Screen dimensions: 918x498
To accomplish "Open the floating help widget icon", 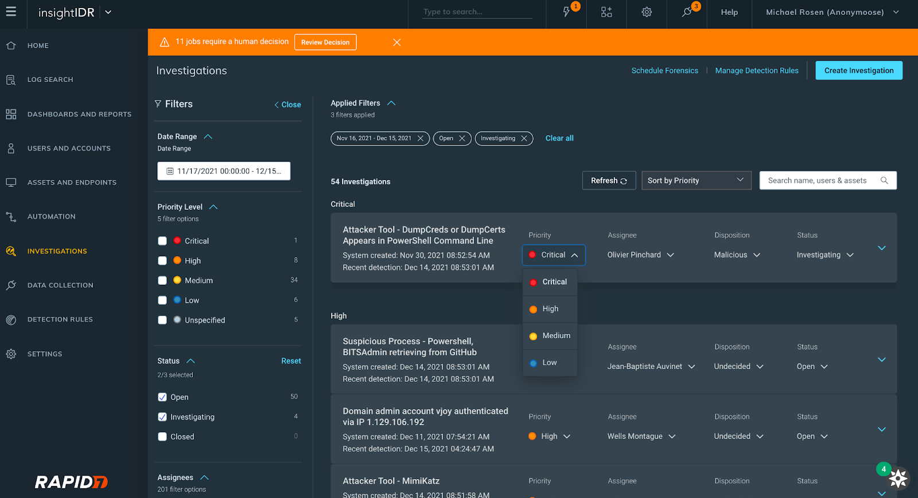I will pos(898,478).
